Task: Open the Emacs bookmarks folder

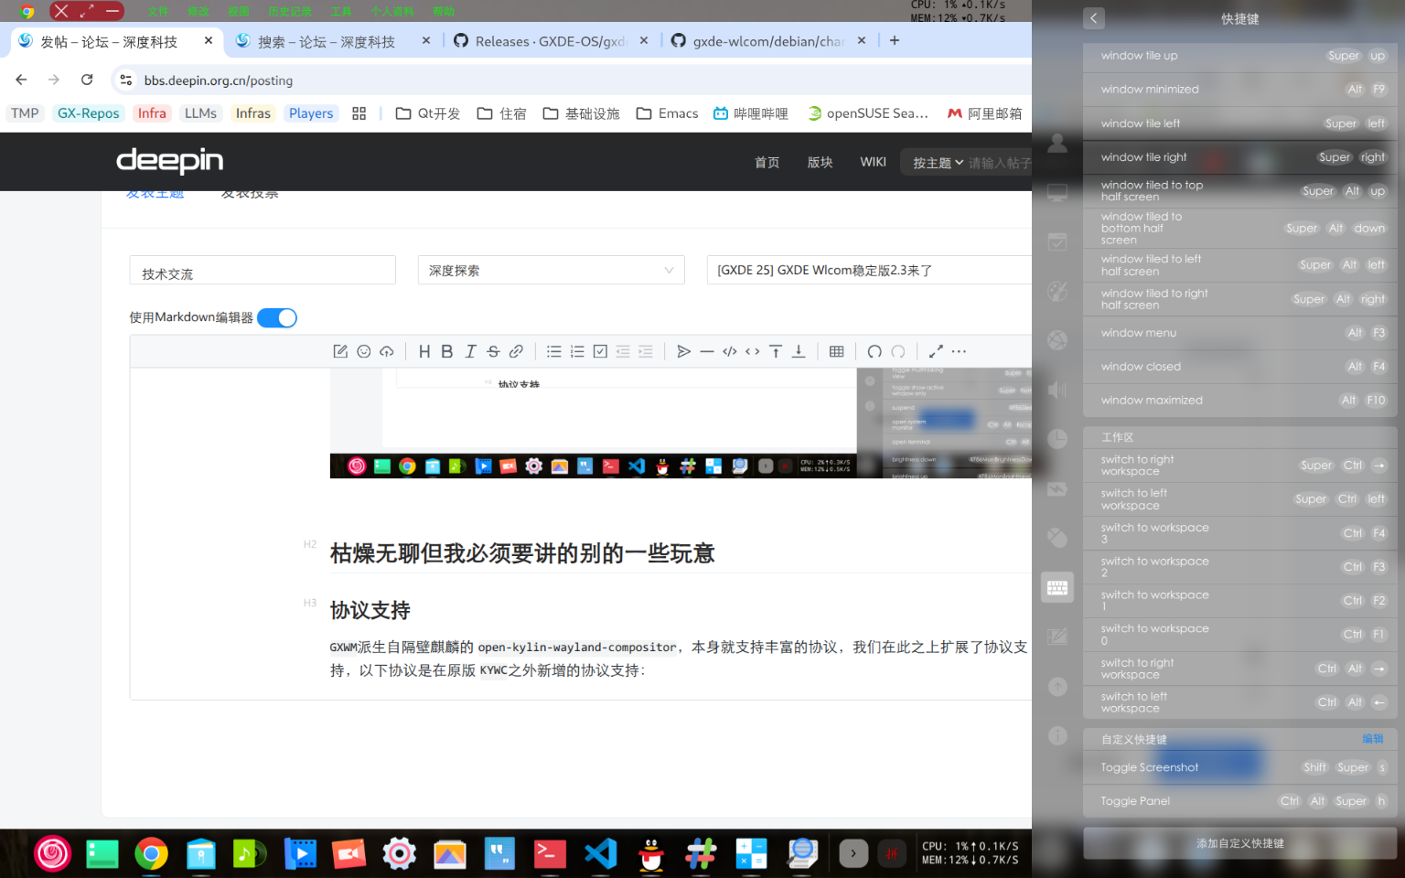Action: (668, 113)
